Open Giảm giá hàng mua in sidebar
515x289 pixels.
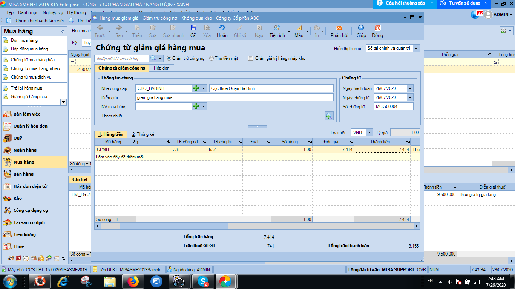click(x=29, y=97)
